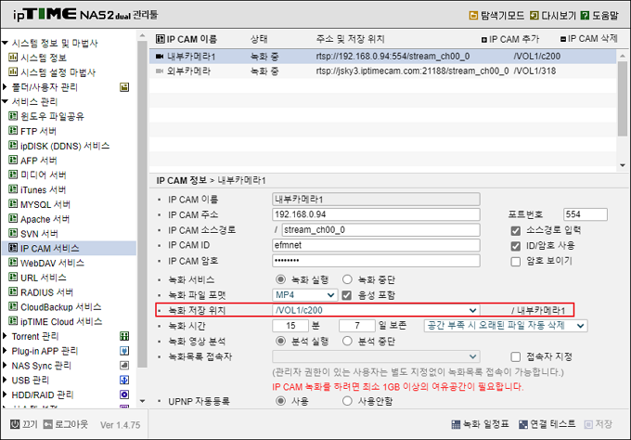Click the AFP 서버 icon
The image size is (631, 440).
(13, 160)
